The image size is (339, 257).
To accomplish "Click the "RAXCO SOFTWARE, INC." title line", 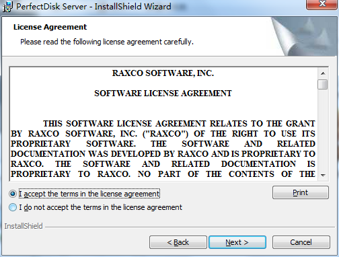I will pos(163,73).
